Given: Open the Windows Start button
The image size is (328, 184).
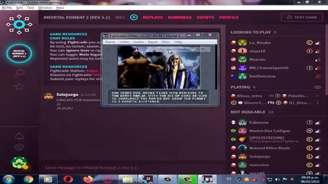Looking at the screenshot, I should 8,179.
